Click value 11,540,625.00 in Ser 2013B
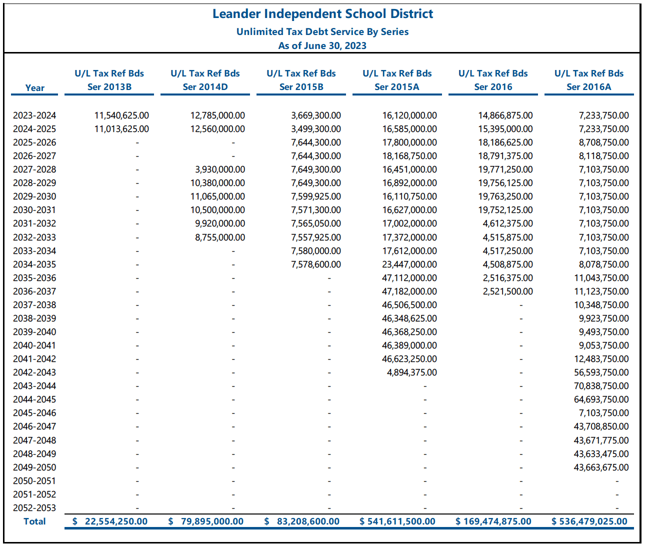The height and width of the screenshot is (547, 646). [122, 115]
